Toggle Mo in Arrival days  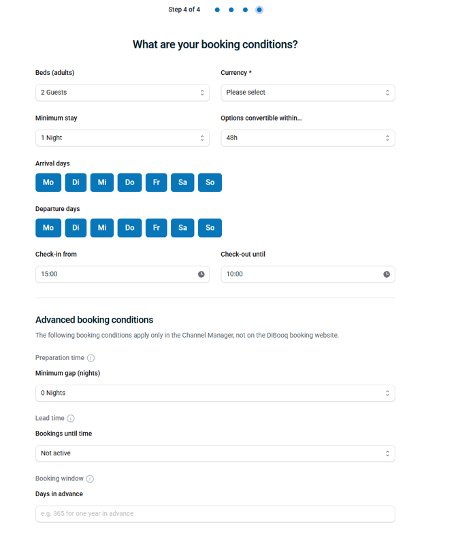pyautogui.click(x=48, y=182)
